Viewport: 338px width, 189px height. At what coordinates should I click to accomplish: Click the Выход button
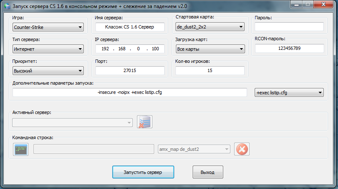(208, 172)
